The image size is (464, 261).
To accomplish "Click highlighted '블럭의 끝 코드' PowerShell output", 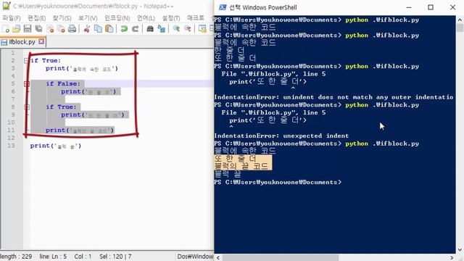I will coord(241,166).
